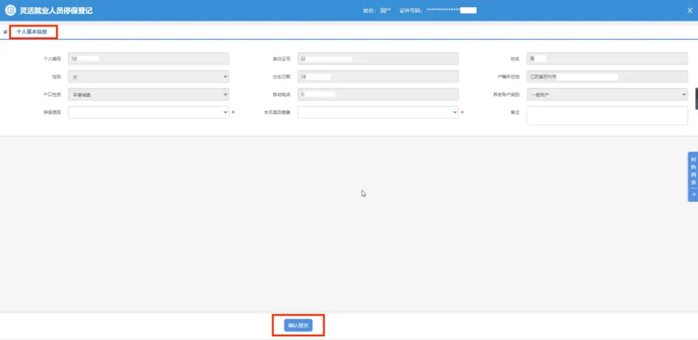Click the 个人编号 input field
The width and height of the screenshot is (698, 340).
[148, 59]
